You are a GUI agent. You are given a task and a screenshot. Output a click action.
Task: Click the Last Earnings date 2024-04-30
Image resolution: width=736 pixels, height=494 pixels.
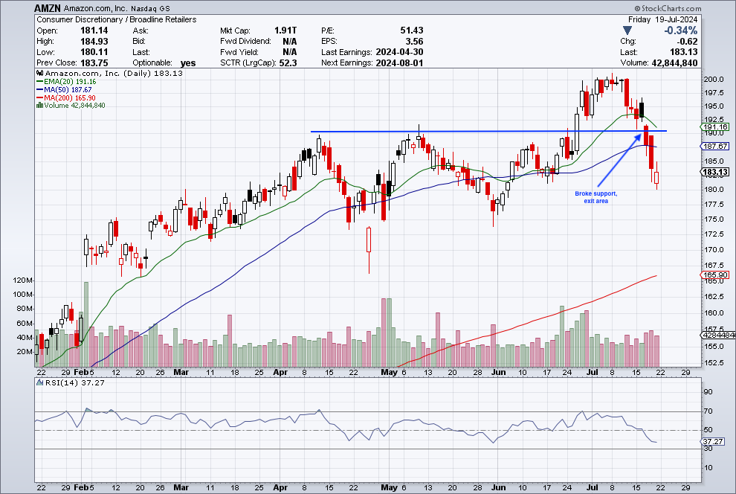tap(399, 52)
